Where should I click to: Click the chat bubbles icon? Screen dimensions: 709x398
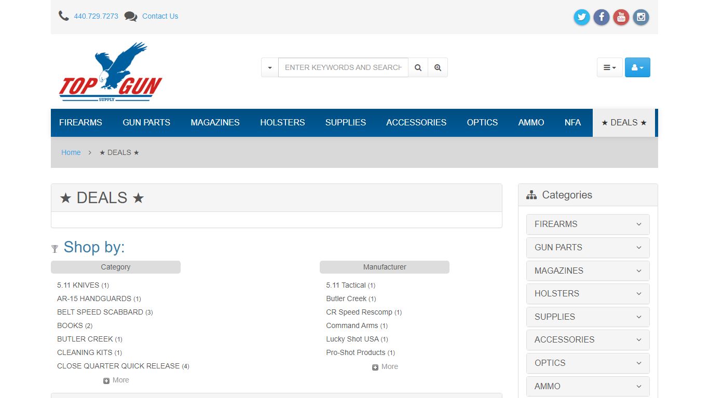point(131,17)
